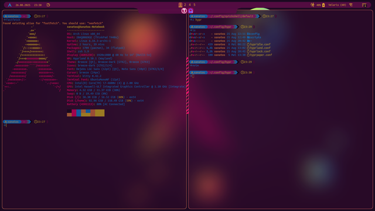This screenshot has height=211, width=375.
Task: Click hyprlock.conf file name
Action: click(x=260, y=52)
